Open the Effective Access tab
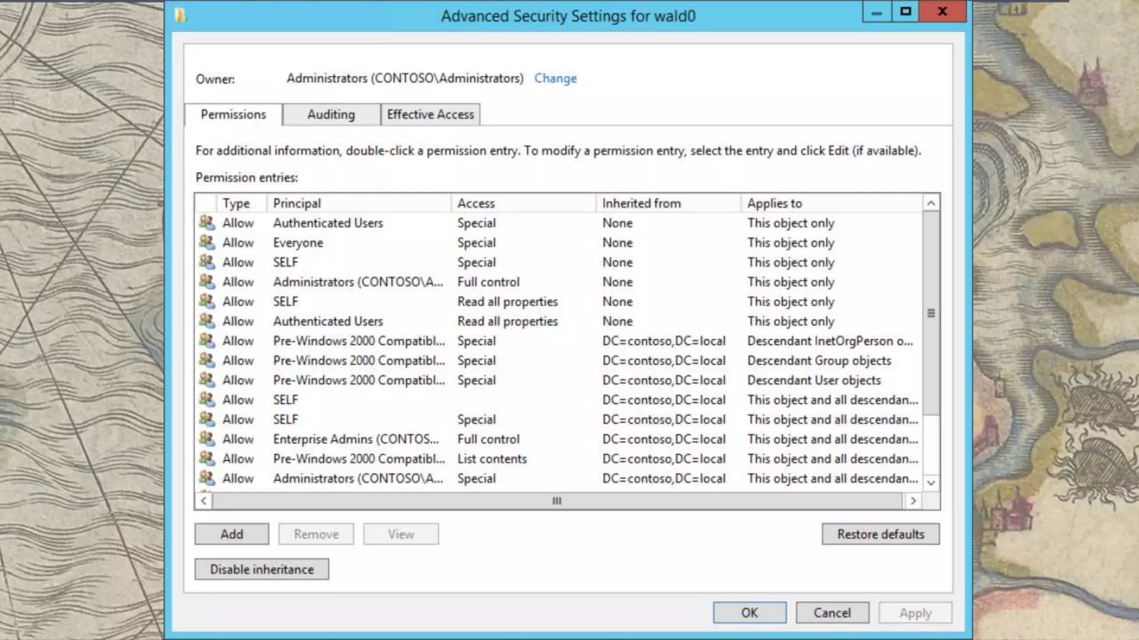This screenshot has width=1139, height=640. 430,114
